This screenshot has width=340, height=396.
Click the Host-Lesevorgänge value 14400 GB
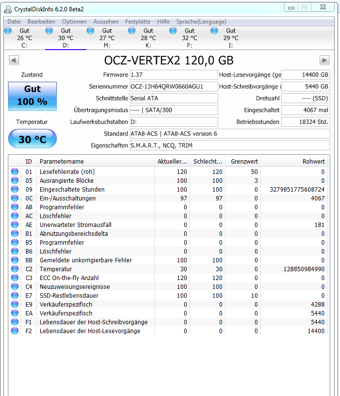tap(306, 75)
